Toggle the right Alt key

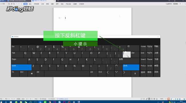(x=94, y=74)
